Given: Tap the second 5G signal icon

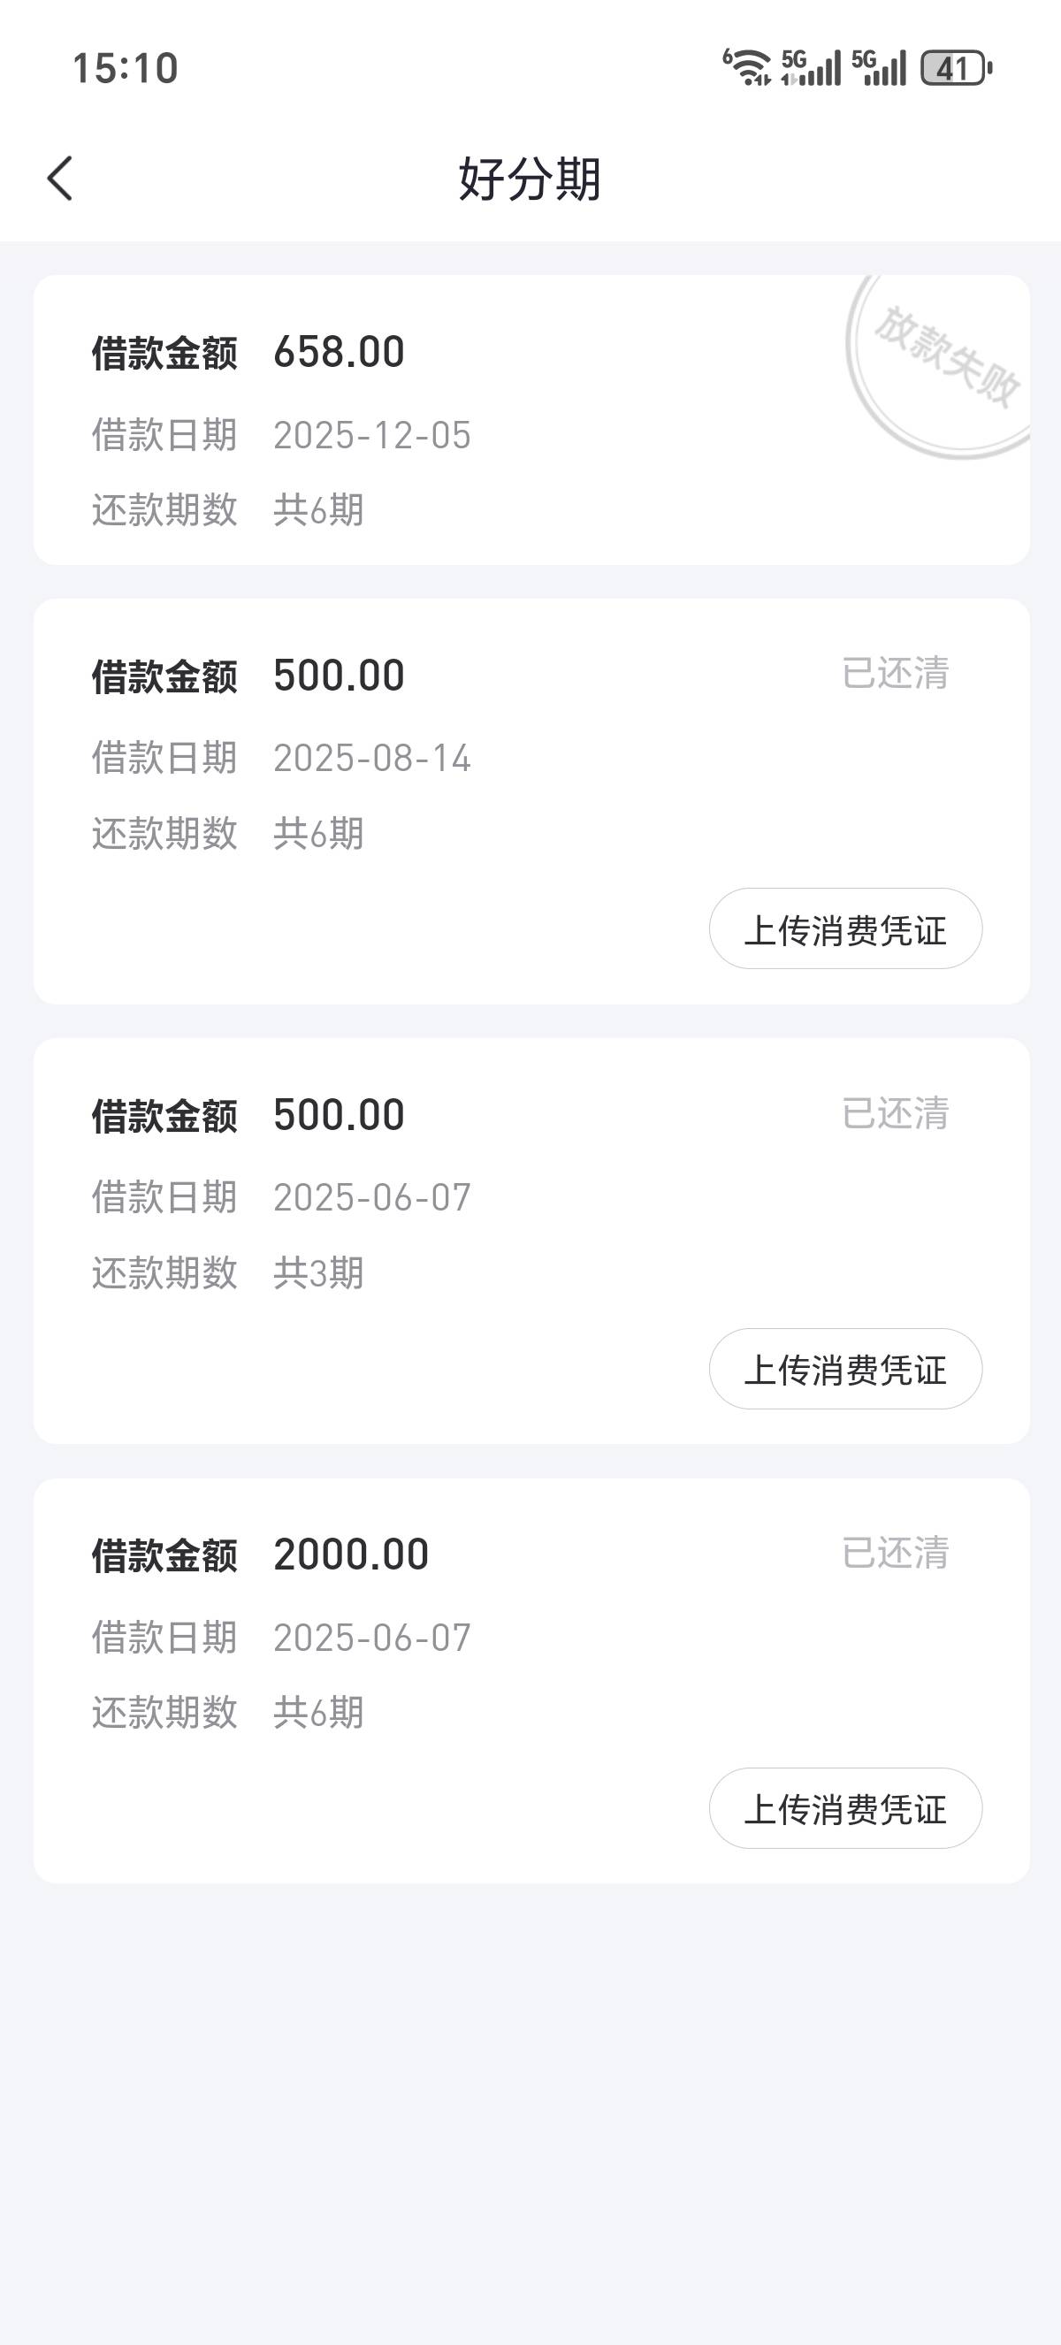Looking at the screenshot, I should [x=879, y=68].
